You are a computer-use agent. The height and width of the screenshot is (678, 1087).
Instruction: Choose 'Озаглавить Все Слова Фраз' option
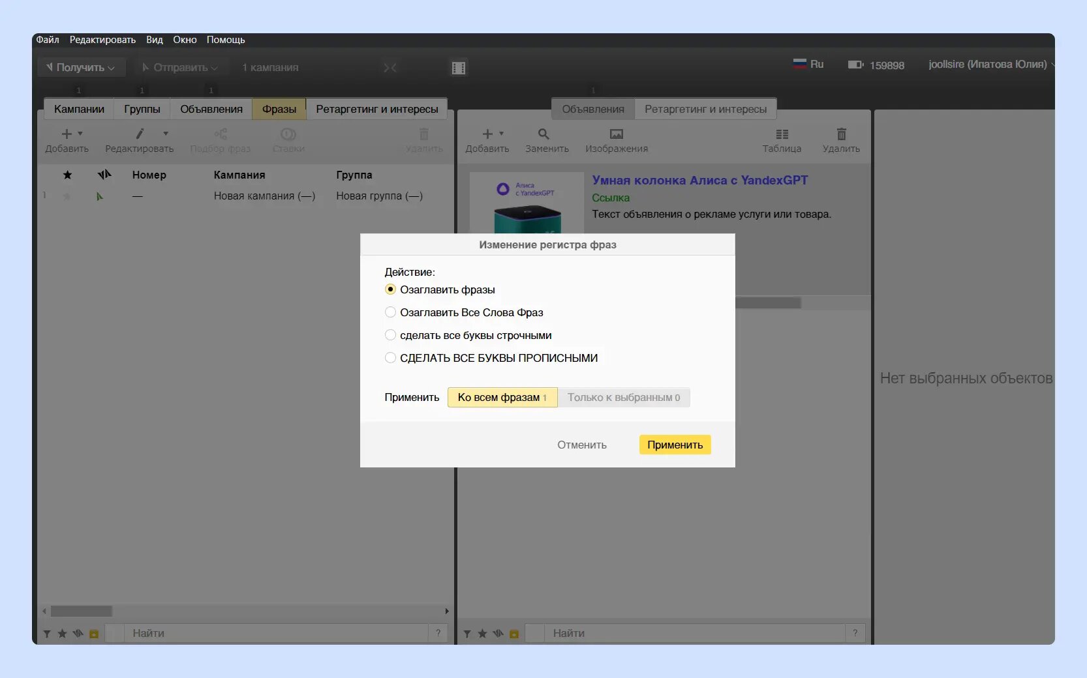point(390,312)
